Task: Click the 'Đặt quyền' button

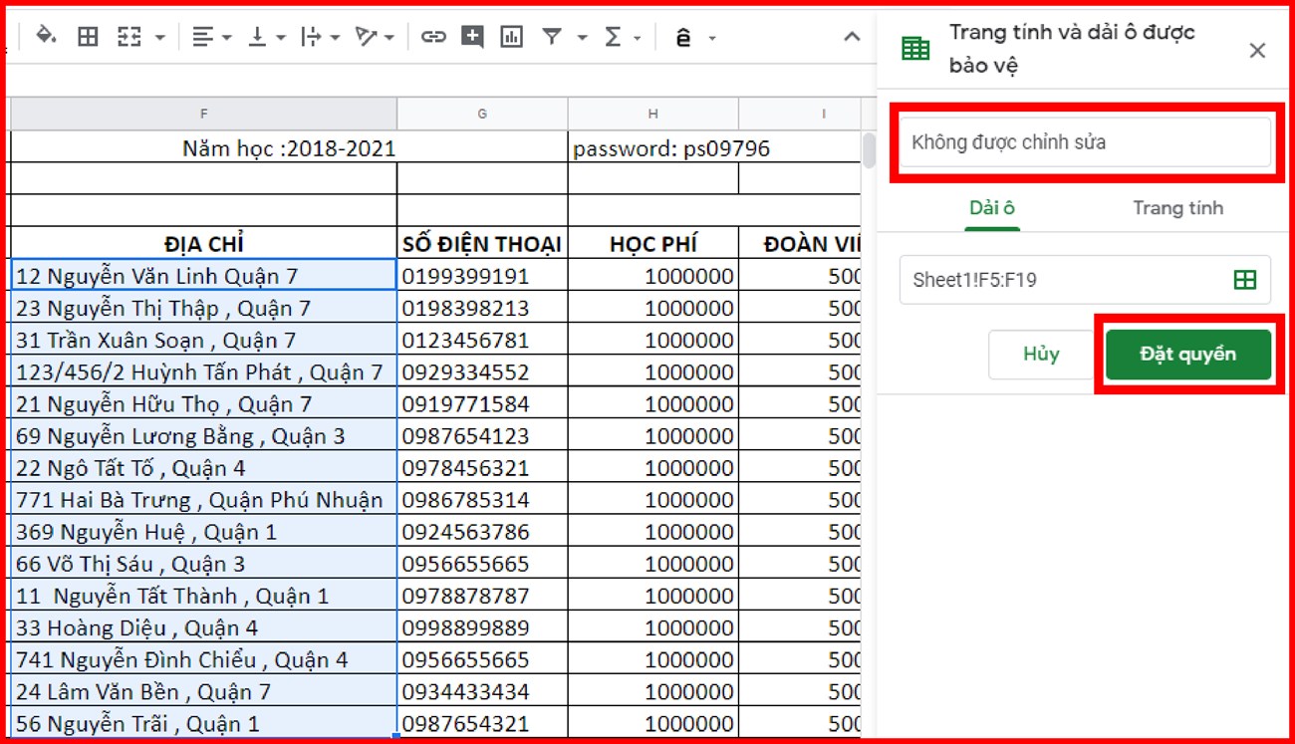Action: click(1188, 355)
